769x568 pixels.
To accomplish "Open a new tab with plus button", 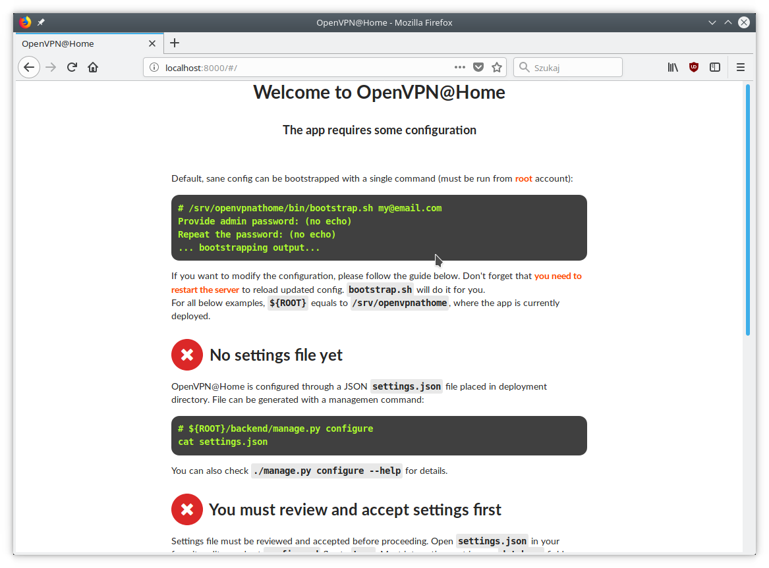I will tap(175, 43).
